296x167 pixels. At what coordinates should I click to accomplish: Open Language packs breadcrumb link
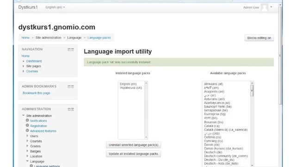[x=99, y=38]
